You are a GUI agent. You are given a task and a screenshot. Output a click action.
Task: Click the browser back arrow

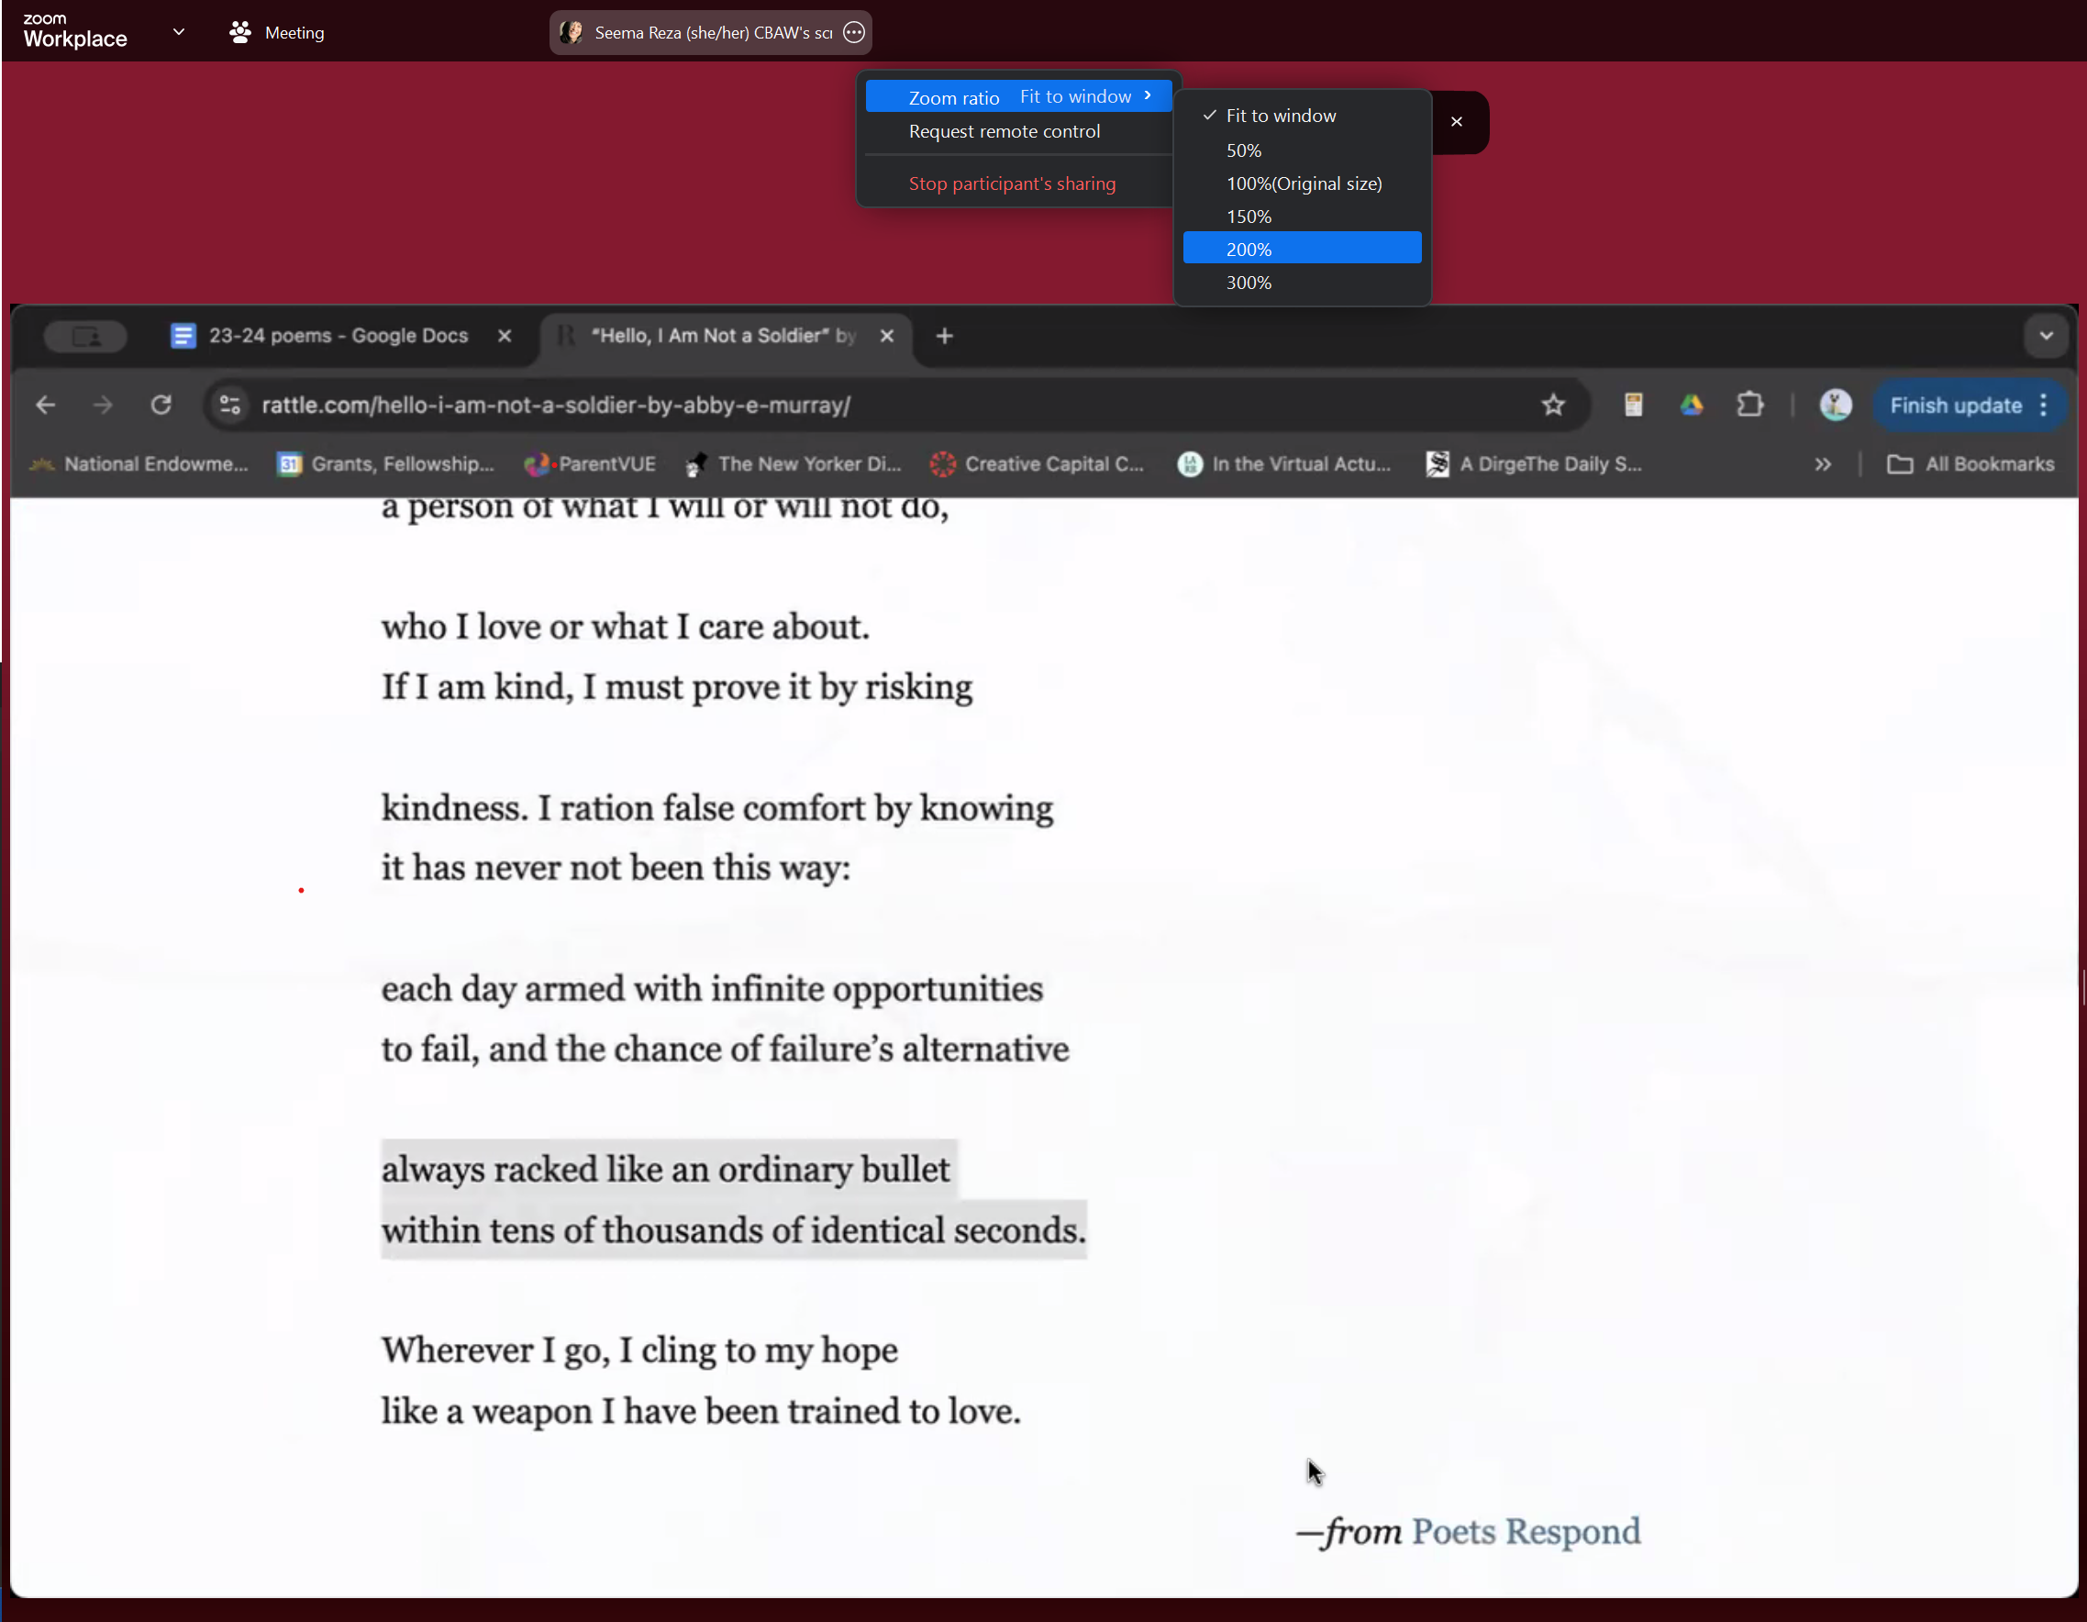pyautogui.click(x=45, y=405)
